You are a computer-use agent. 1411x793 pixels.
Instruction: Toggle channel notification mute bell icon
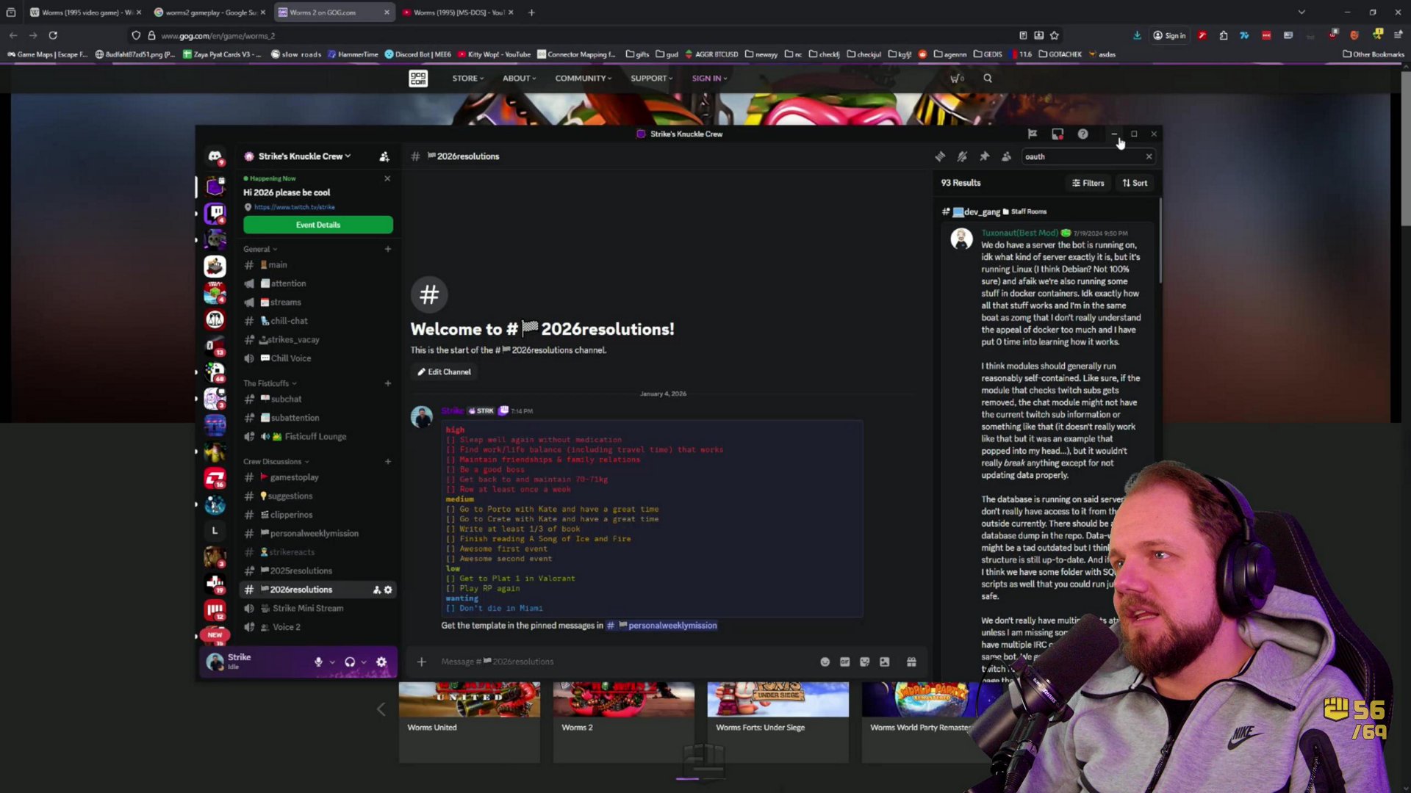tap(962, 156)
